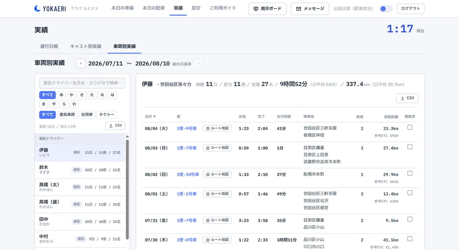The height and width of the screenshot is (250, 459).
Task: Open the ご利用ガイド menu
Action: pyautogui.click(x=223, y=8)
